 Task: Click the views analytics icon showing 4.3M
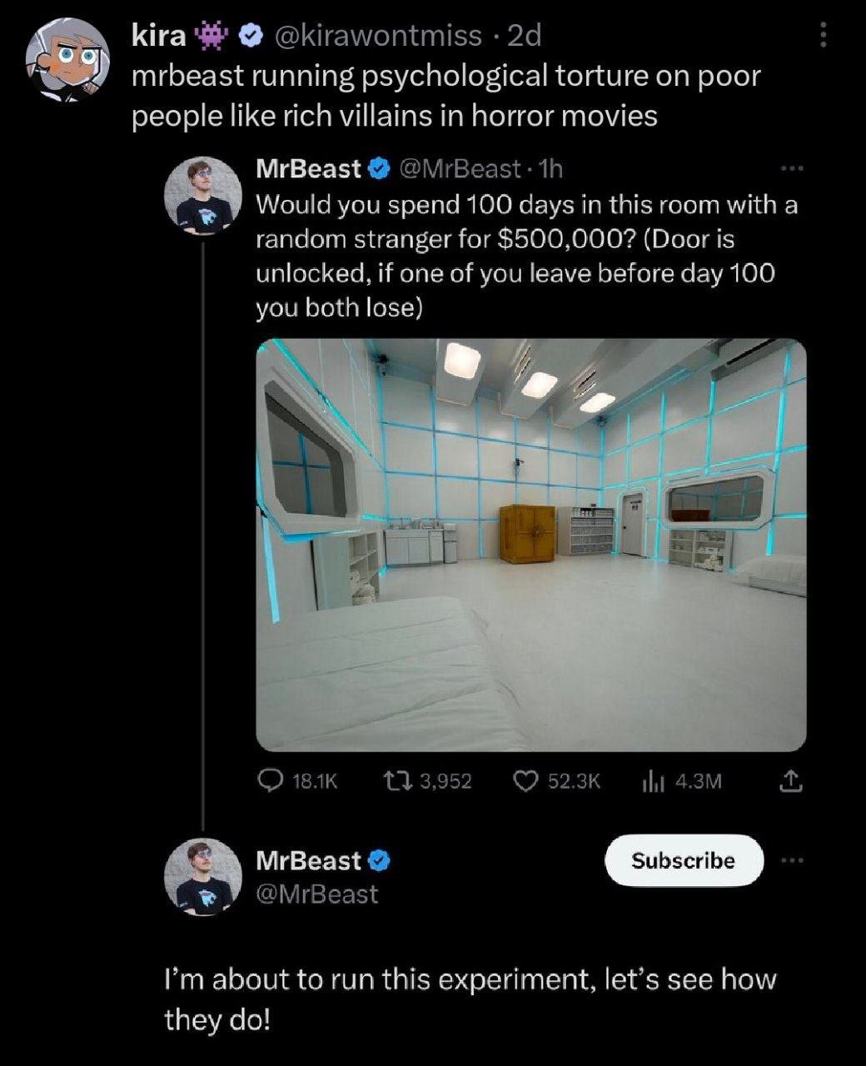652,780
